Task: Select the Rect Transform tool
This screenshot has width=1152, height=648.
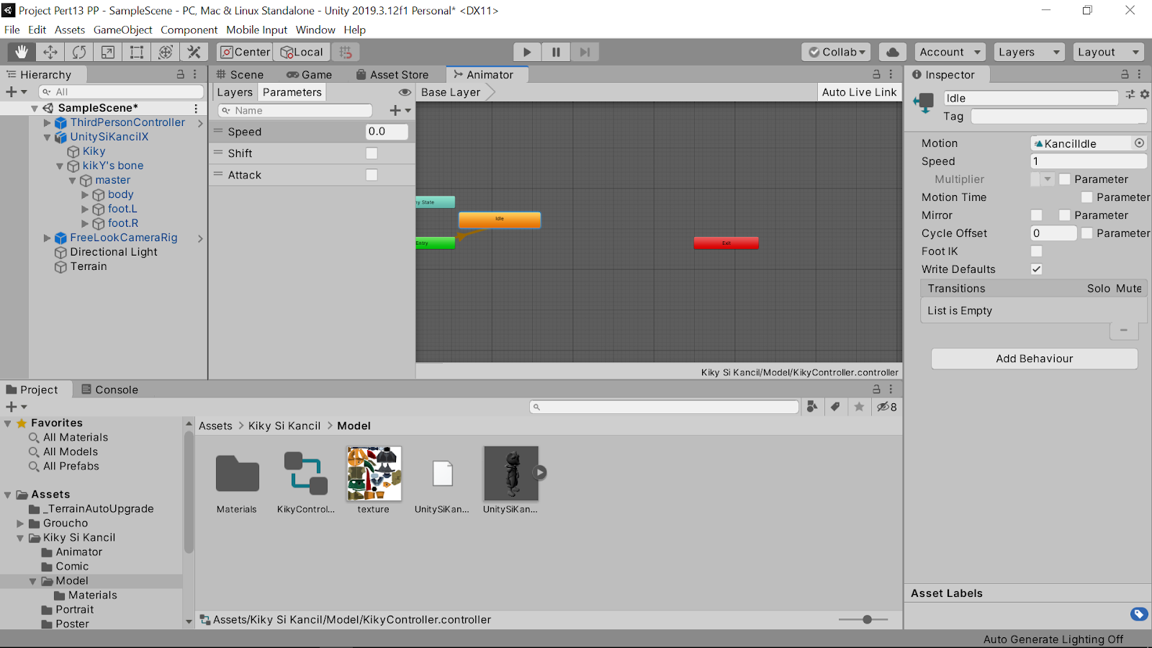Action: point(137,52)
